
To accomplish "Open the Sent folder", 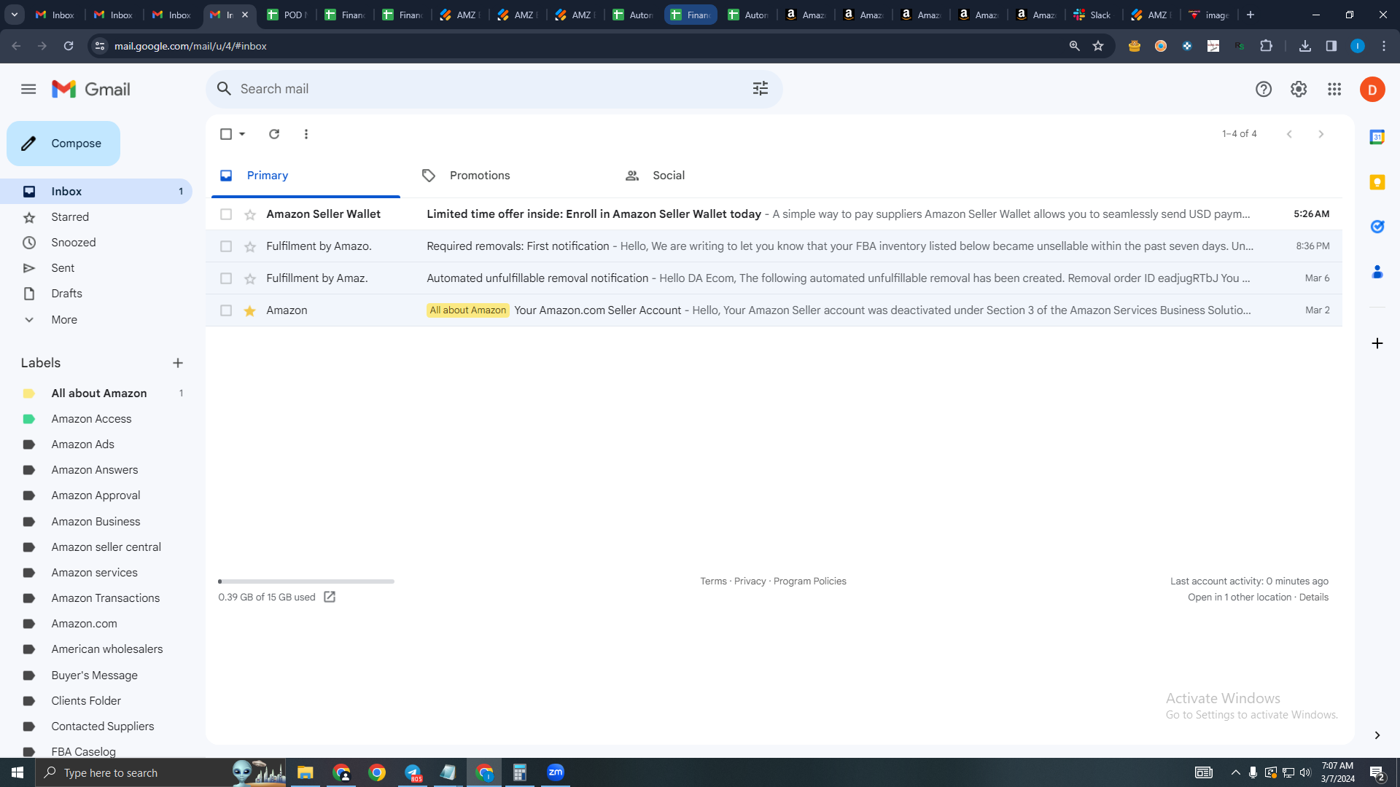I will pyautogui.click(x=63, y=268).
